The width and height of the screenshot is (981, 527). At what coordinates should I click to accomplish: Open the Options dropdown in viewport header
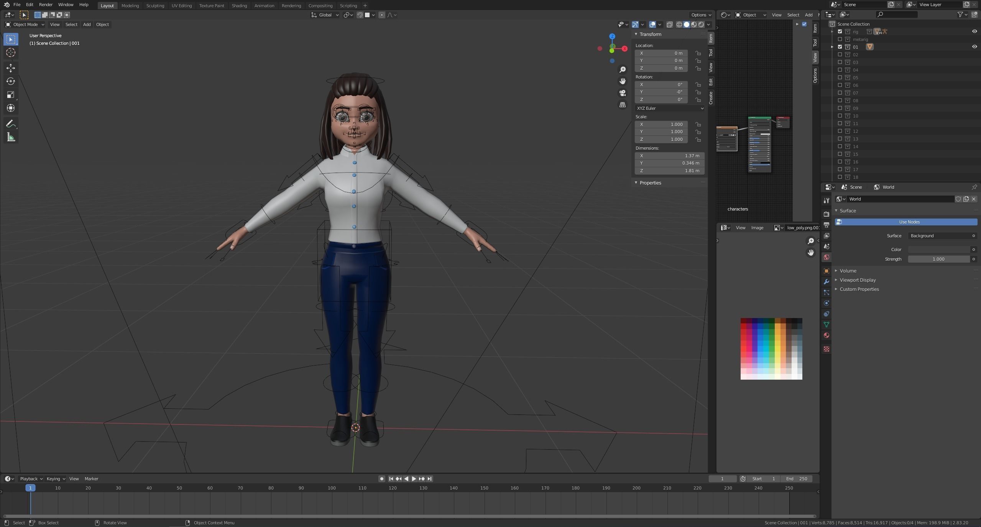[701, 15]
